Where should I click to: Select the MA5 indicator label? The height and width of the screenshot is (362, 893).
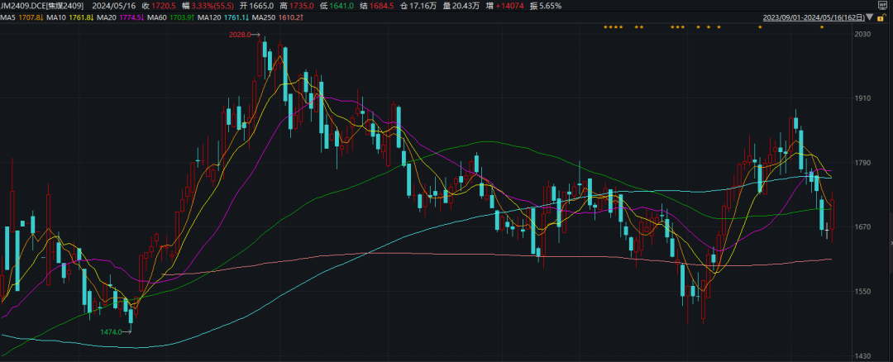[8, 17]
